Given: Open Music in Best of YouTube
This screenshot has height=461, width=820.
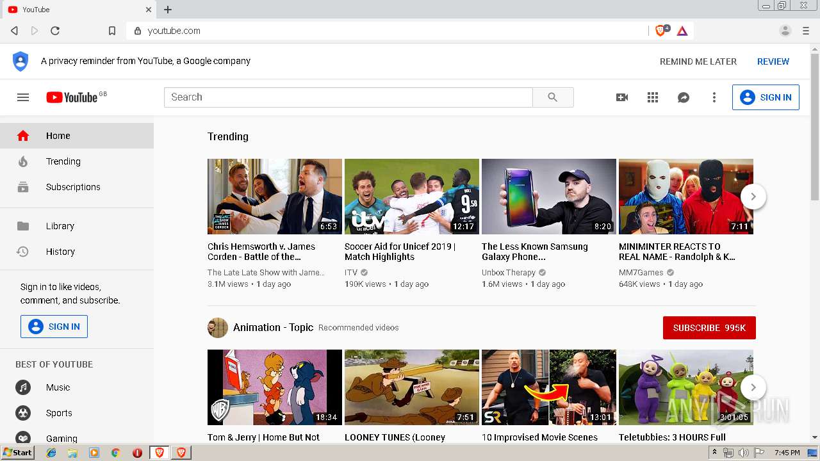Looking at the screenshot, I should click(77, 387).
